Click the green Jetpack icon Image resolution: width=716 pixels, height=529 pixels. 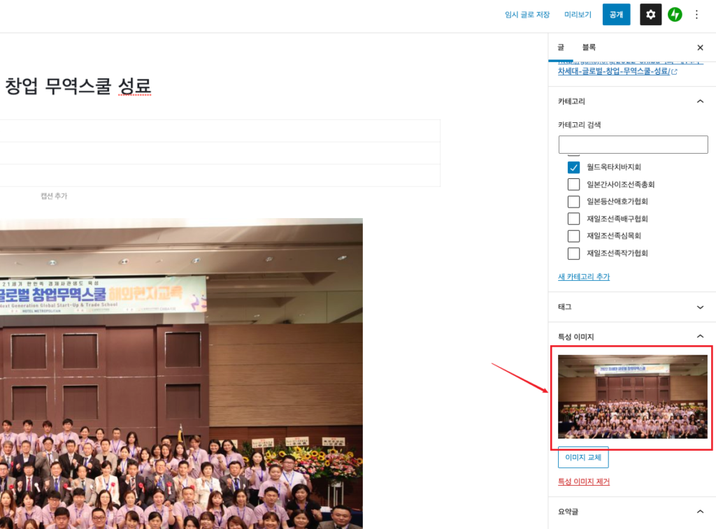pyautogui.click(x=675, y=15)
